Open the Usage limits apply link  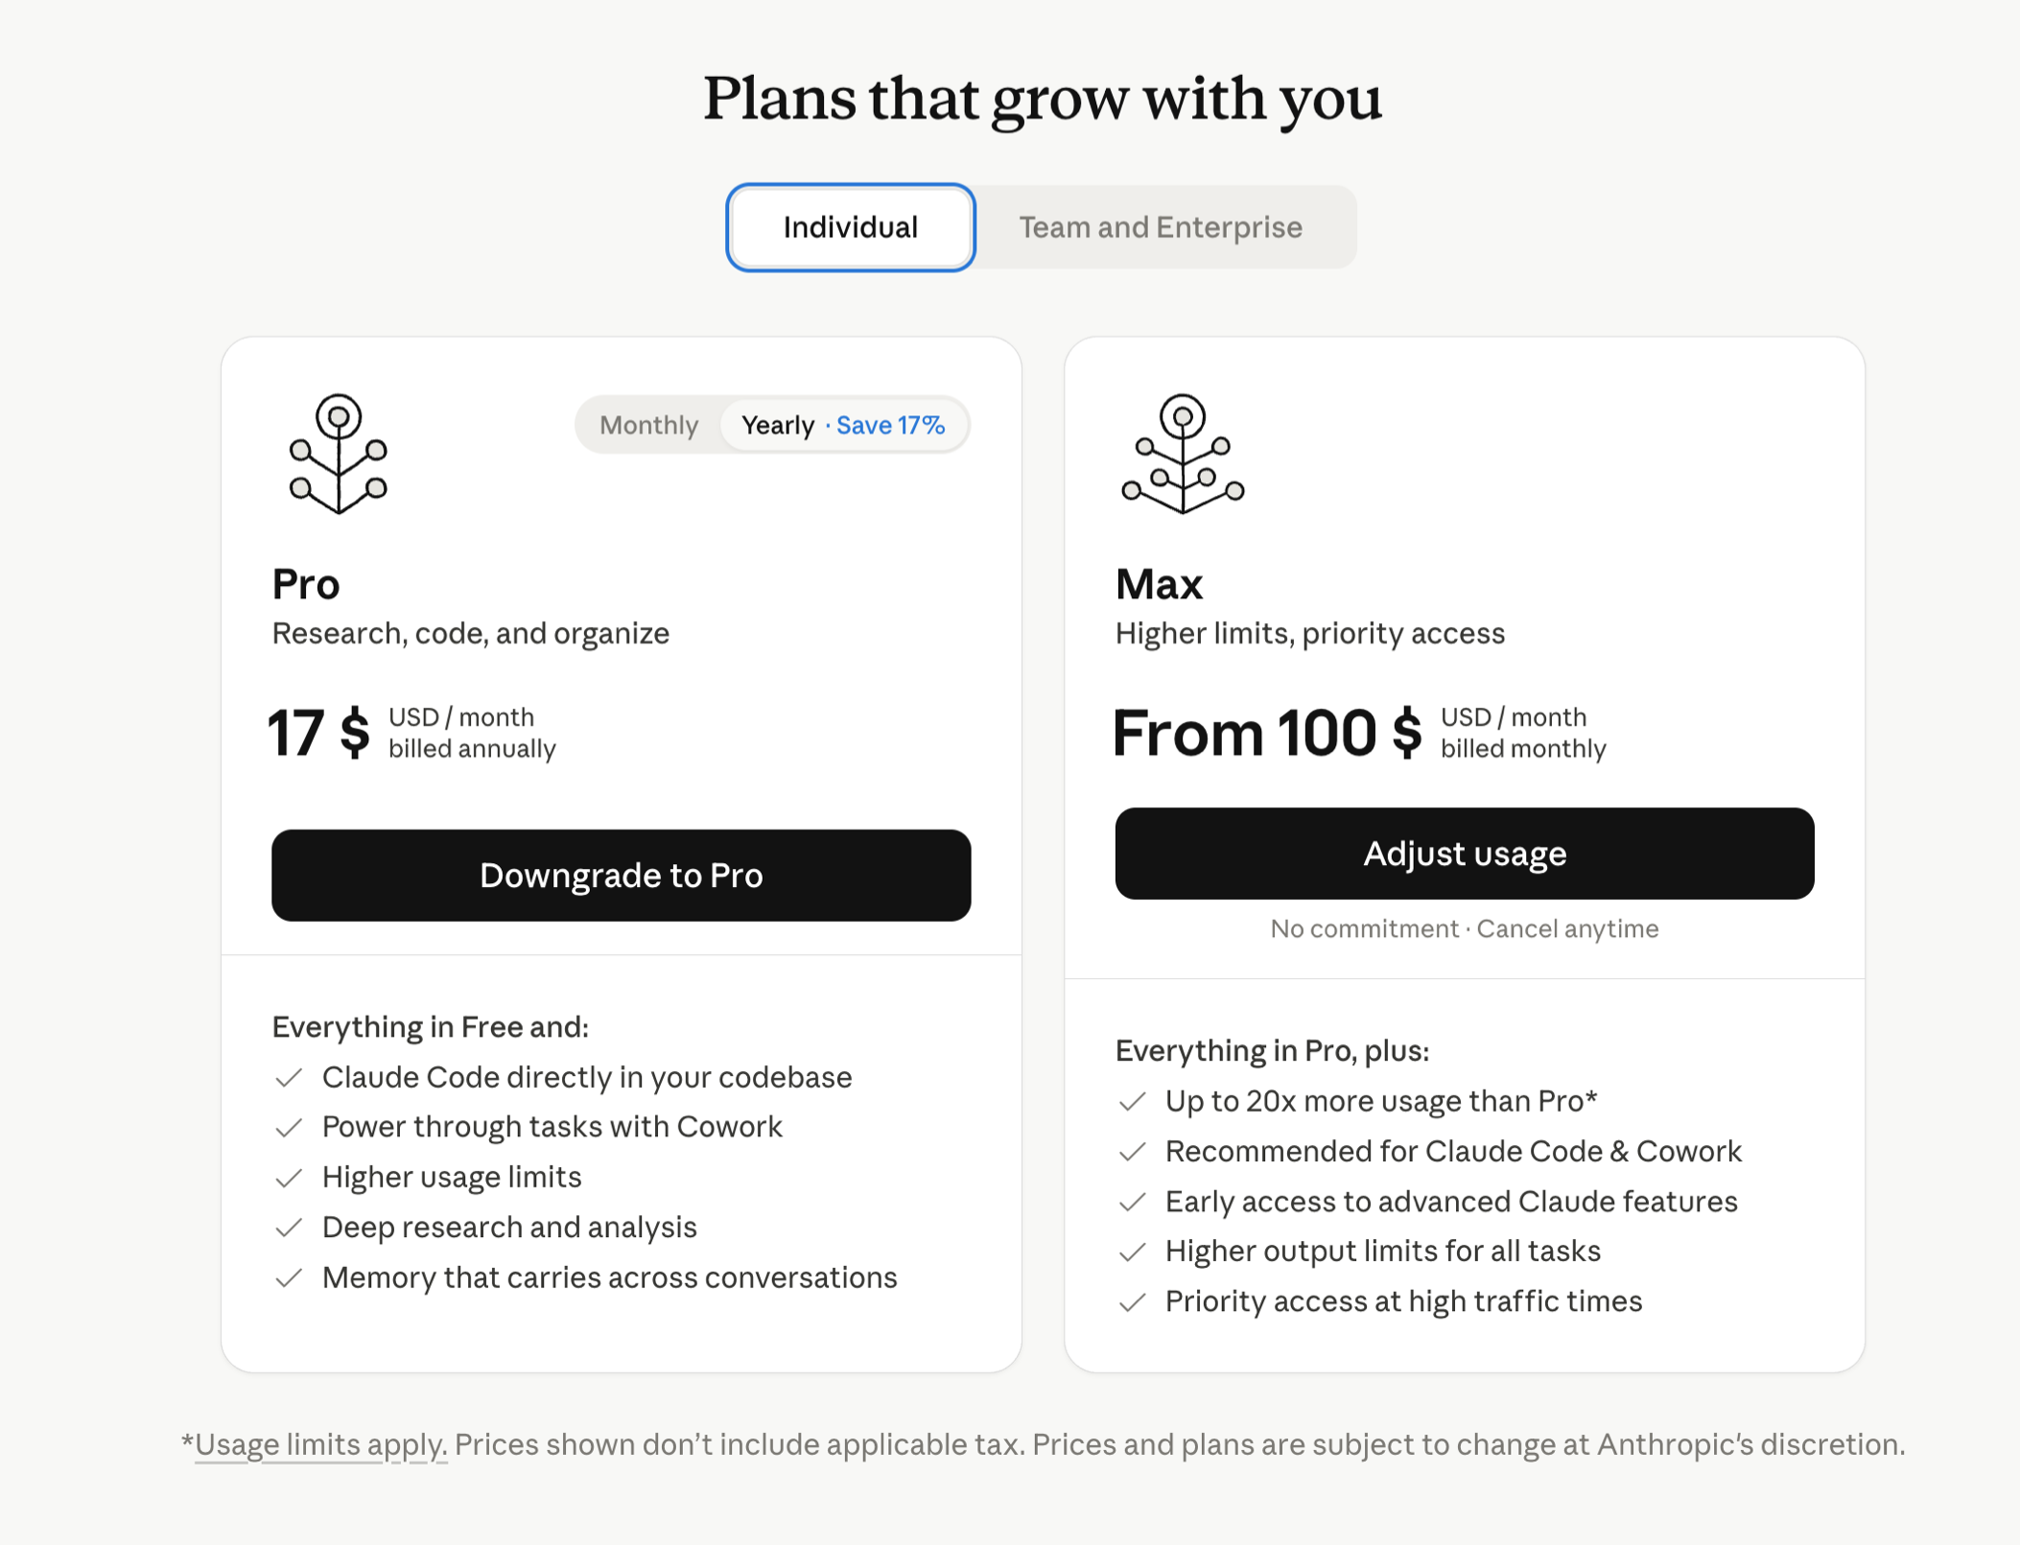[x=321, y=1444]
